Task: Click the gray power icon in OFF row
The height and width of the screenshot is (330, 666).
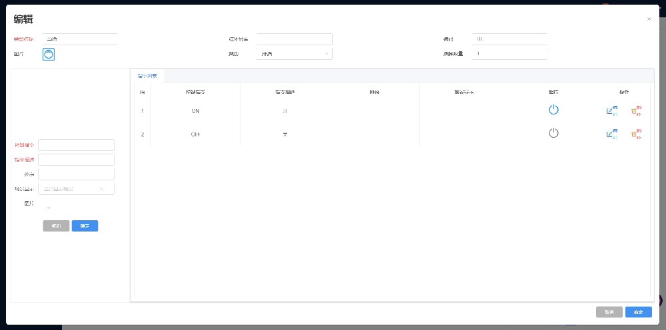Action: pos(553,133)
